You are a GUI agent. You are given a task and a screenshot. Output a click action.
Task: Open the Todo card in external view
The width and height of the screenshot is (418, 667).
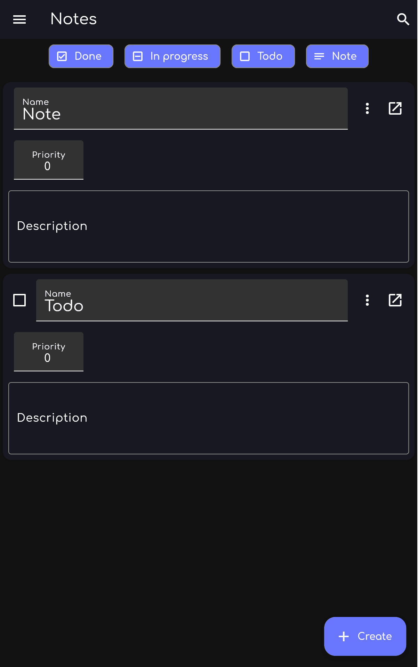click(x=395, y=300)
